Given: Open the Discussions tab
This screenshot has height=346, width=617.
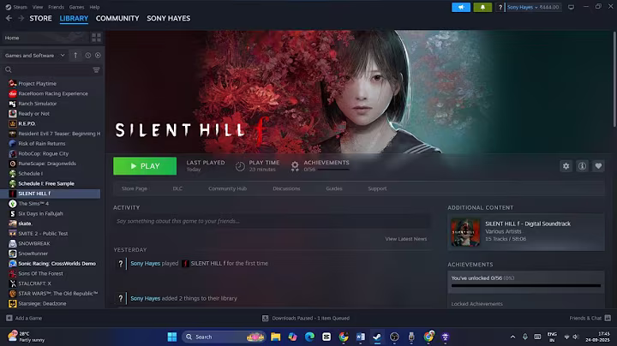Looking at the screenshot, I should pos(286,188).
